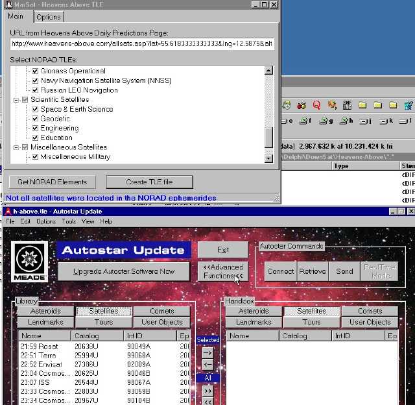415x405 pixels.
Task: Toggle the Miscellaneous Satellites group checkbox
Action: (x=25, y=147)
